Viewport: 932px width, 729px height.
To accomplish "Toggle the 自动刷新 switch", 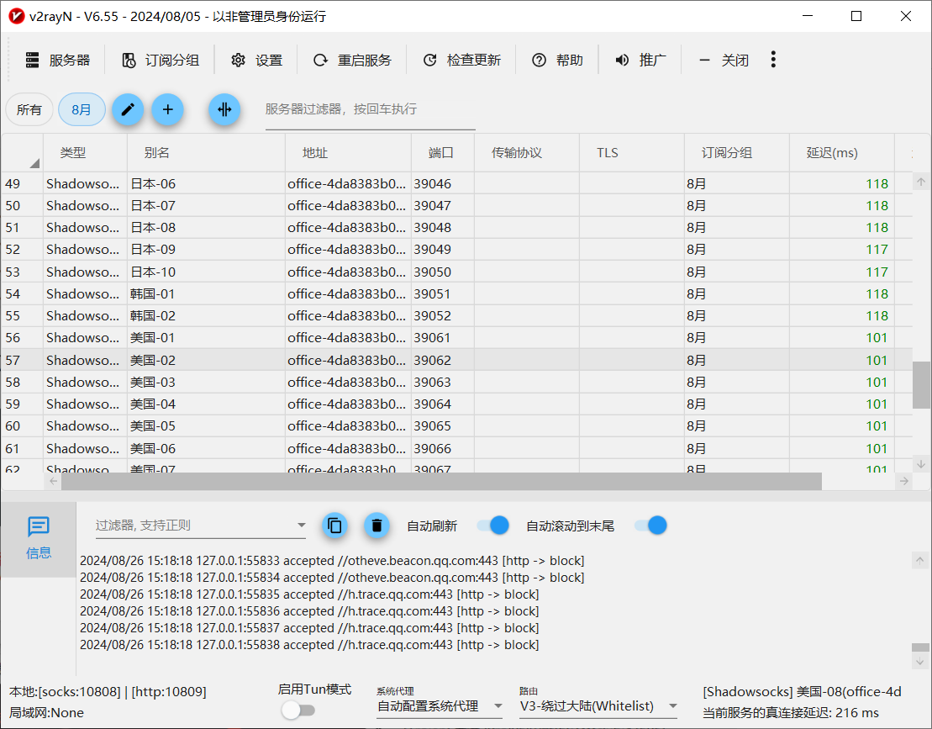I will pyautogui.click(x=492, y=526).
